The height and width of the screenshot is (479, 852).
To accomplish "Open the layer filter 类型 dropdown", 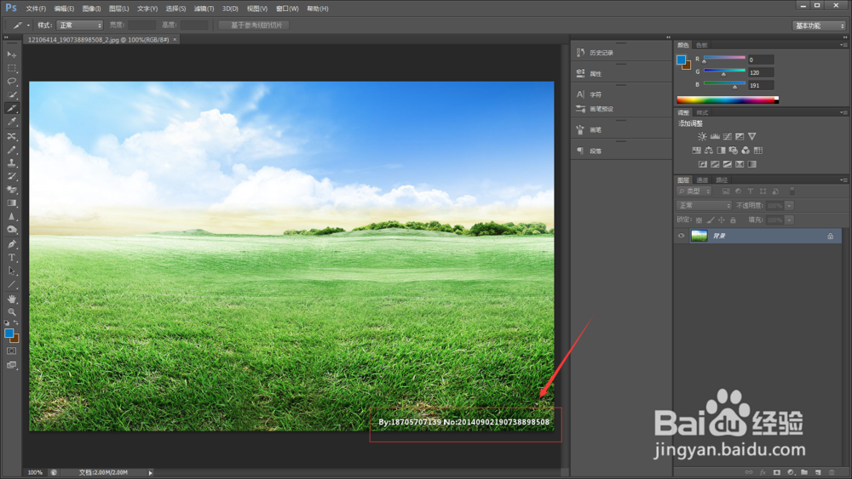I will point(694,191).
